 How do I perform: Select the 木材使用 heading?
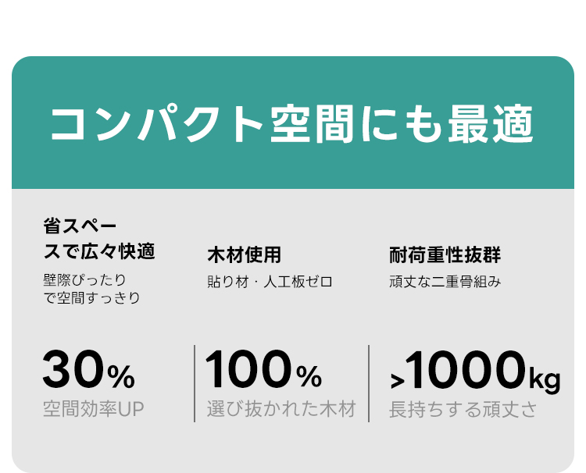244,254
